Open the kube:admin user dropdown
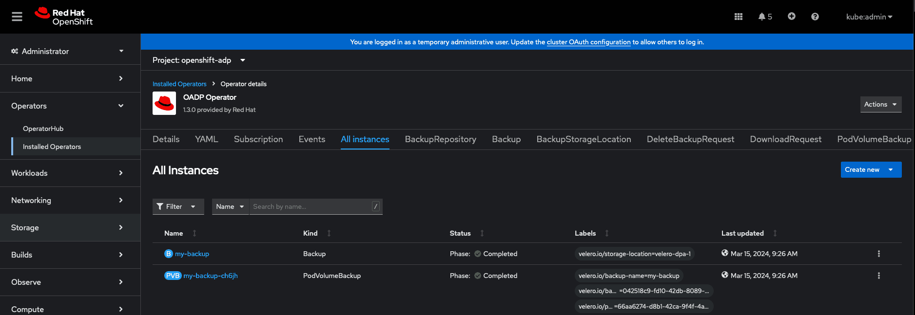 [x=869, y=17]
